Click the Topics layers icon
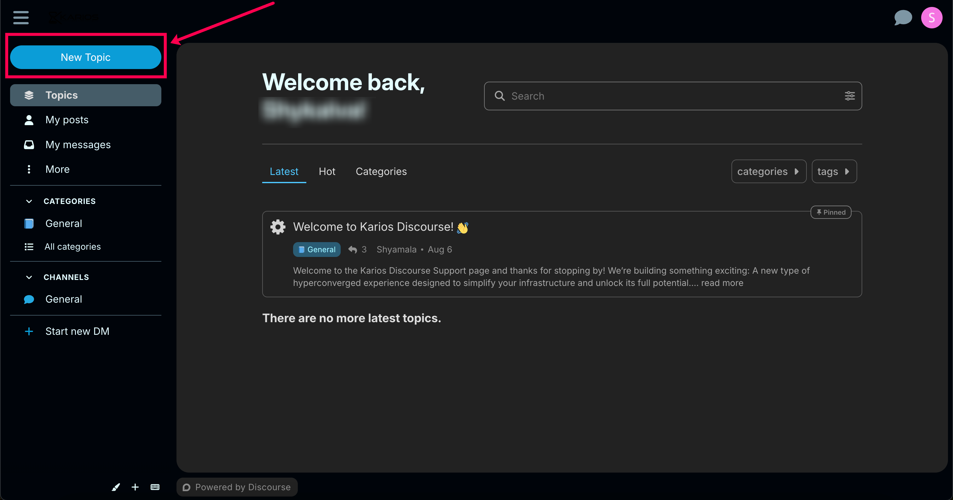Screen dimensions: 953x500 (29, 95)
